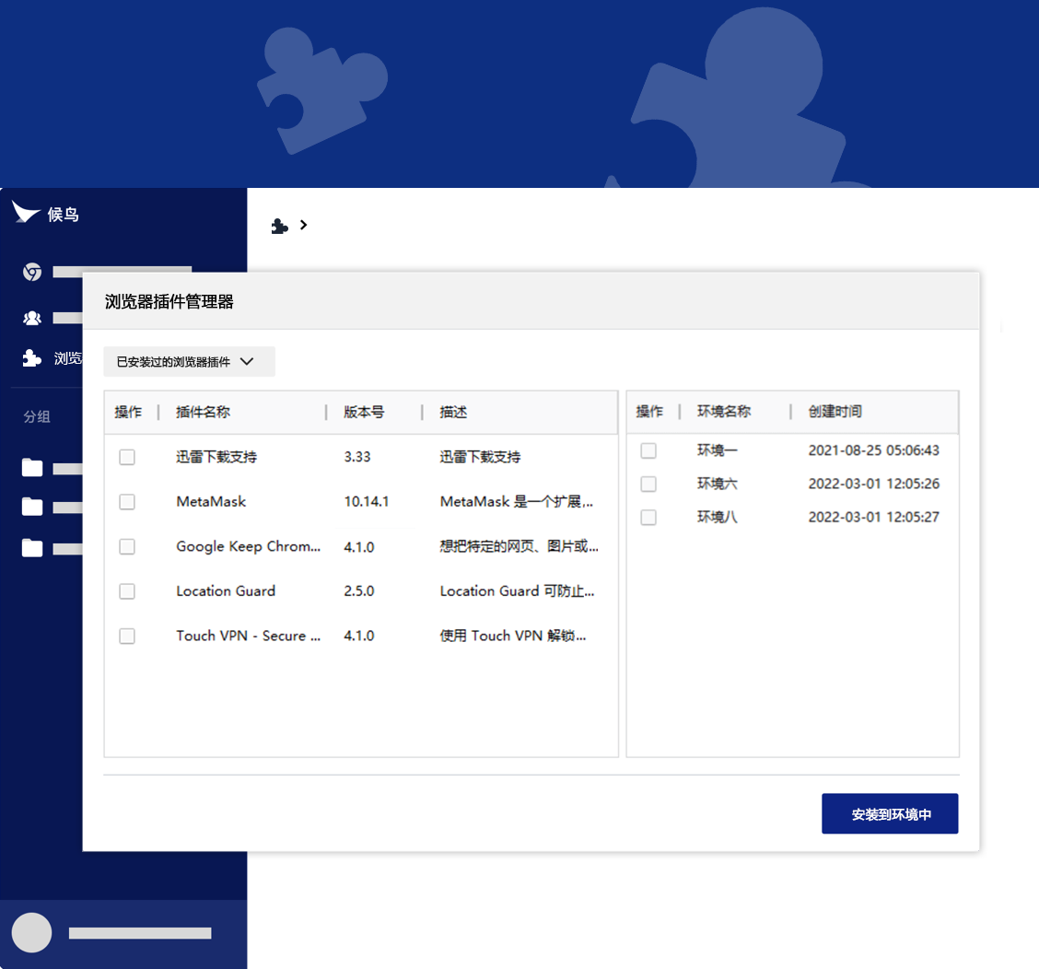The width and height of the screenshot is (1039, 969).
Task: Click the 候鸟 bird logo icon
Action: pos(26,213)
